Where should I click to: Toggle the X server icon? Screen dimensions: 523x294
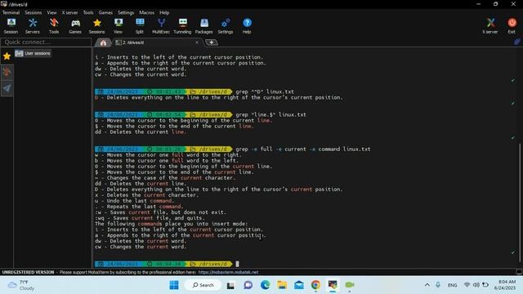coord(490,26)
